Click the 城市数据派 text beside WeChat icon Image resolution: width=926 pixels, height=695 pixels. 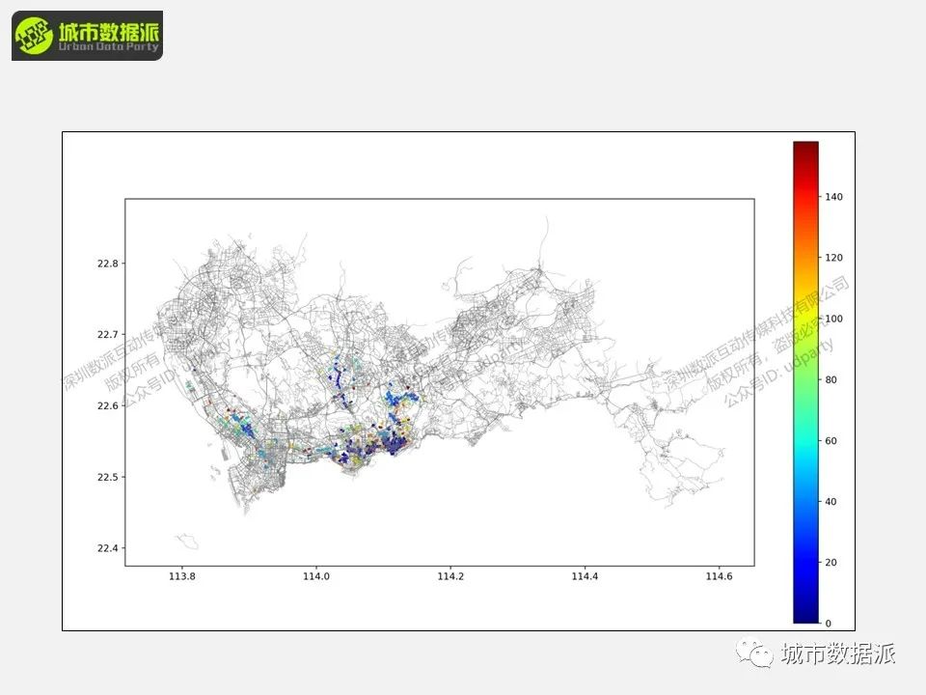(x=838, y=653)
